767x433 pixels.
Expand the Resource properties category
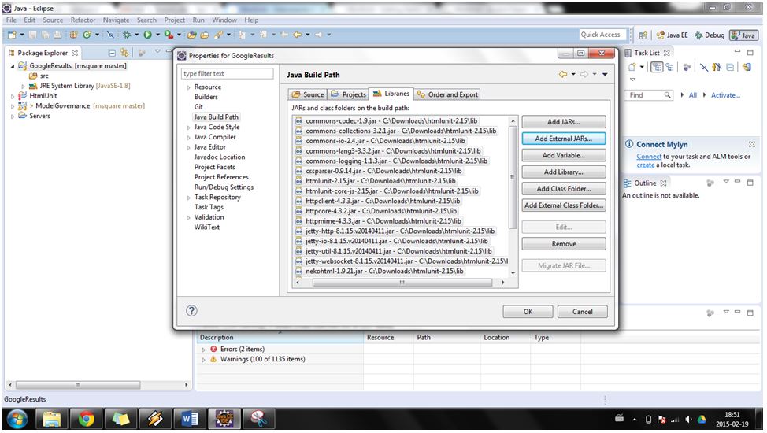coord(188,87)
